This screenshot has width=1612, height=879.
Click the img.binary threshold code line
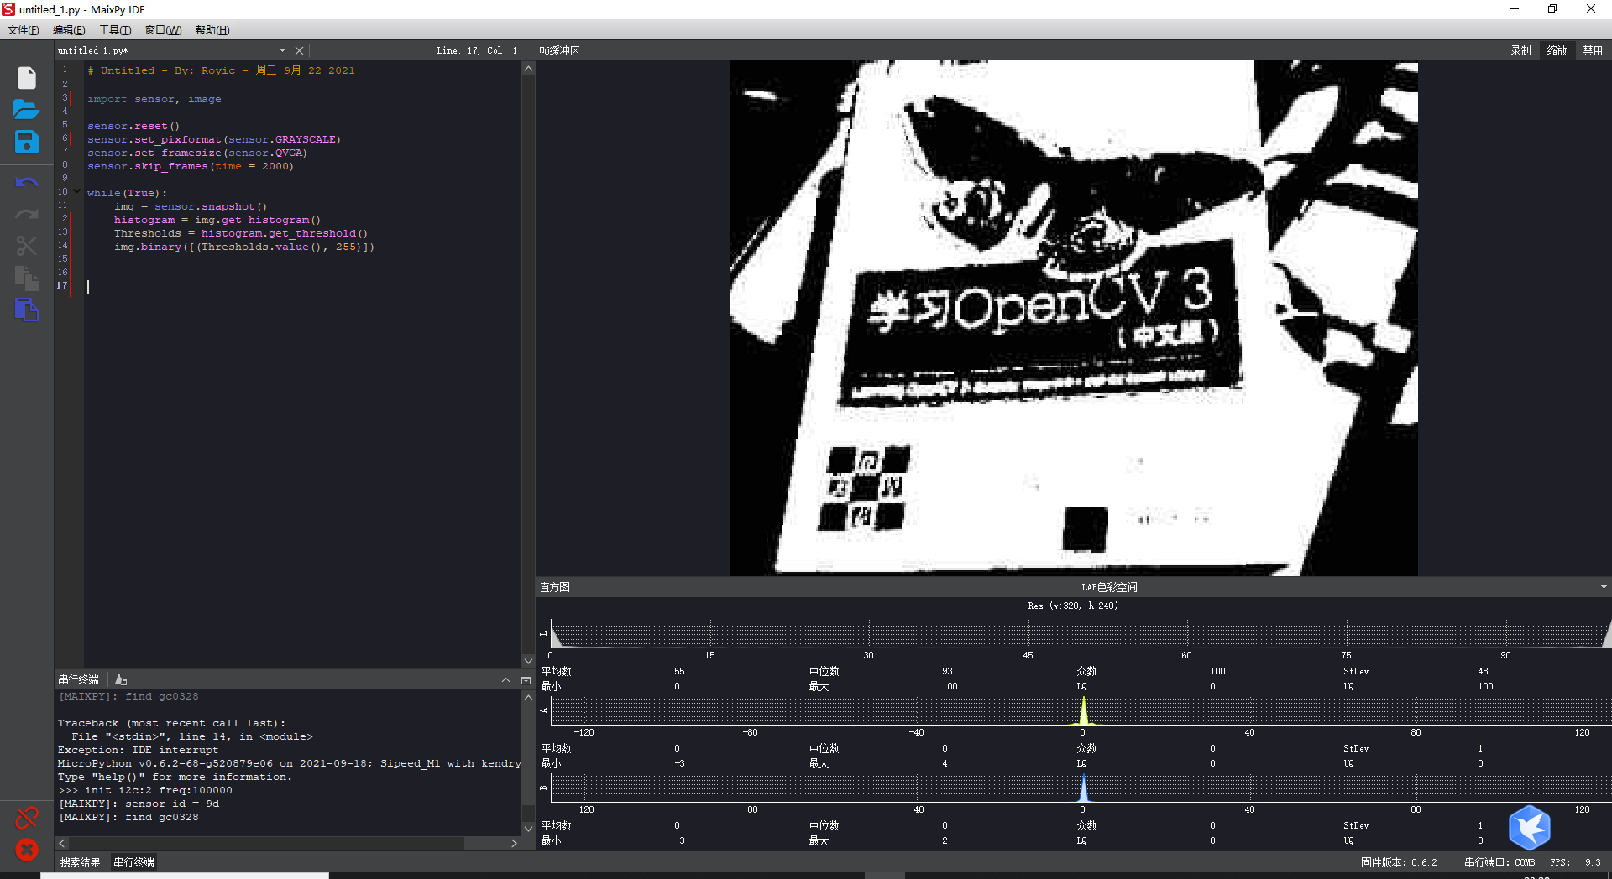click(244, 247)
